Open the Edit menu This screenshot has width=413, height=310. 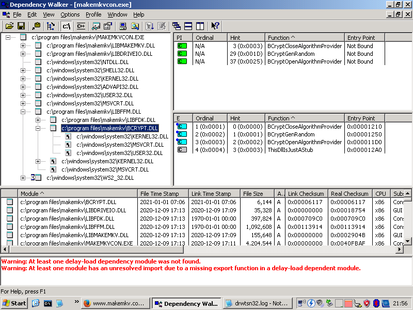point(32,14)
